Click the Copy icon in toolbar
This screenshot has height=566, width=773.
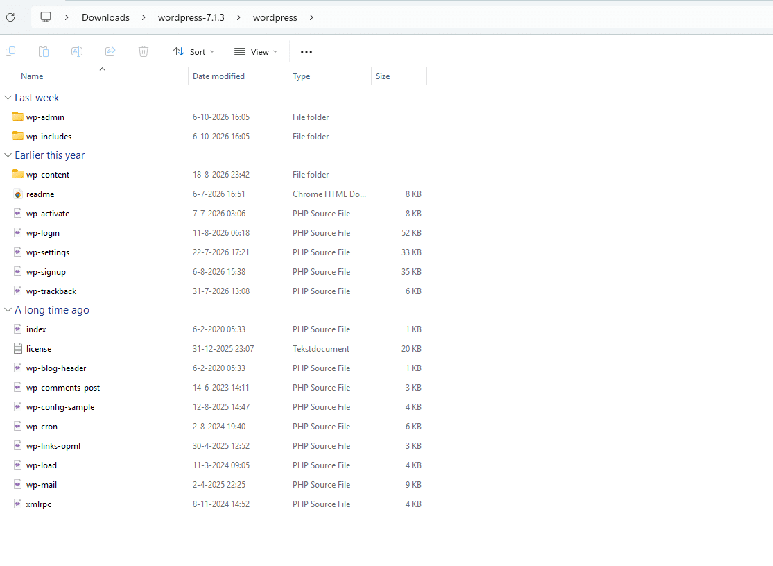tap(10, 51)
